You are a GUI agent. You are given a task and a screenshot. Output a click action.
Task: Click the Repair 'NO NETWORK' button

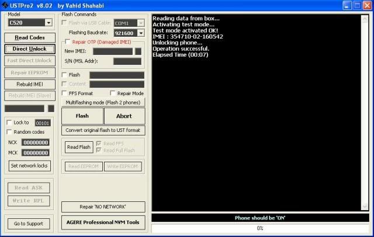103,207
